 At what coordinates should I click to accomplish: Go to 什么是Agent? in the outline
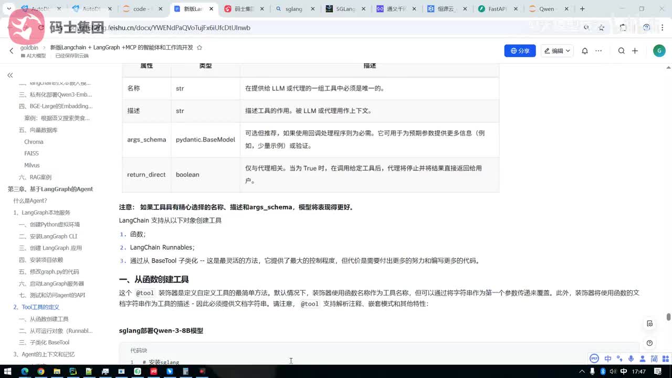(30, 201)
